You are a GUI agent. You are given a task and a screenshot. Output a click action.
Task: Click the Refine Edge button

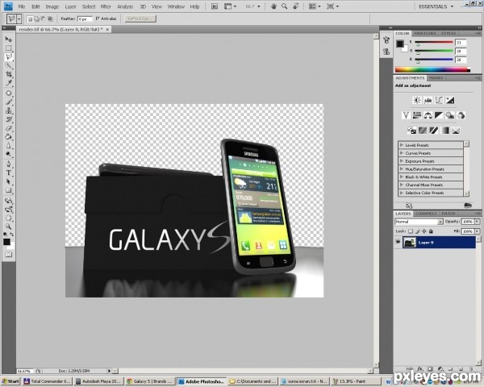click(x=140, y=19)
